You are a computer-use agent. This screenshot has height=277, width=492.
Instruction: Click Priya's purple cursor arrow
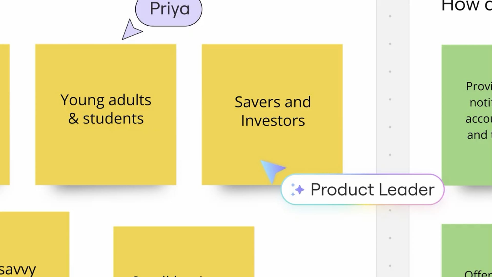[131, 31]
